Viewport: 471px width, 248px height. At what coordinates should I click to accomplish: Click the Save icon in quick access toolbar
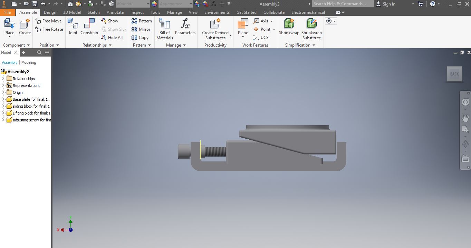35,4
